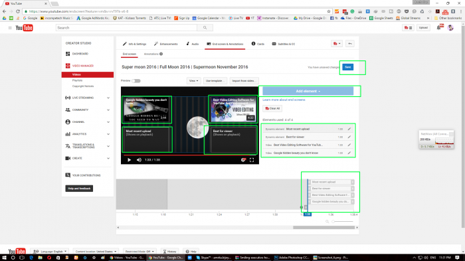Focus the YouTube search box
Screen dimensions: 465x261
(126, 28)
